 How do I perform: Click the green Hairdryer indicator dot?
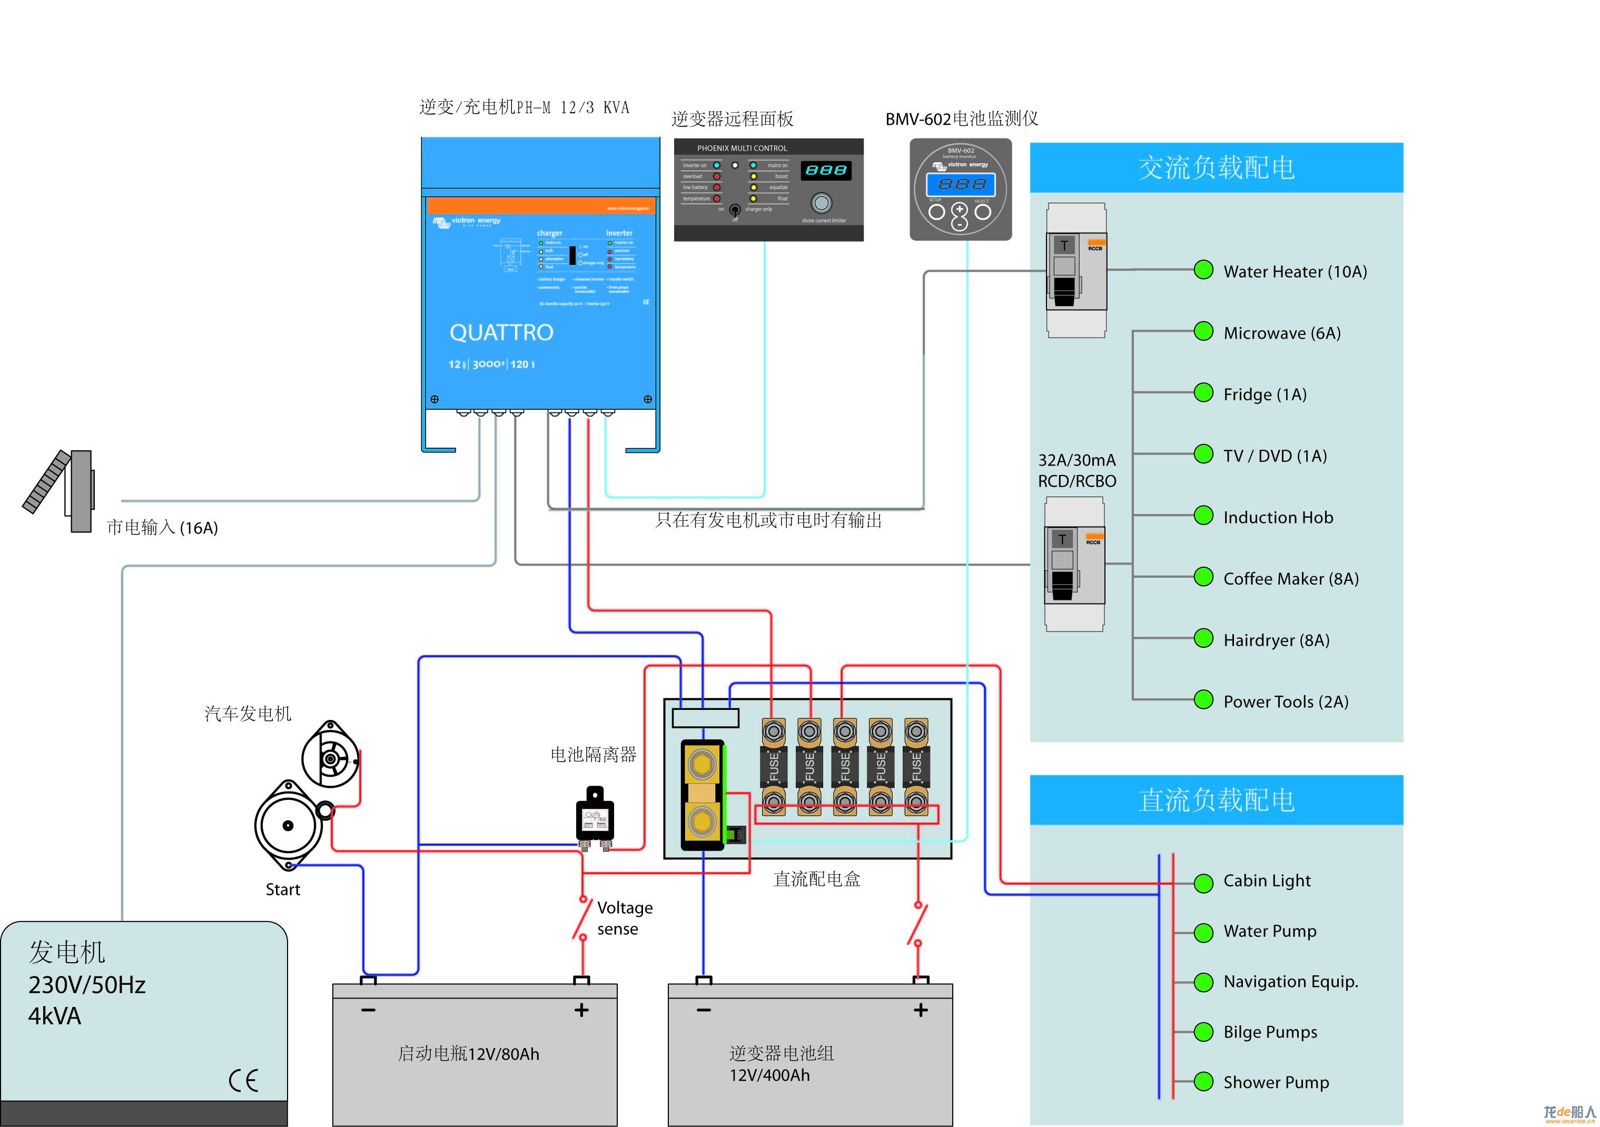pyautogui.click(x=1203, y=638)
